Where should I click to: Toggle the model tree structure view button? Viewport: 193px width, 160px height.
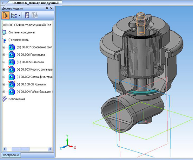coord(6,15)
